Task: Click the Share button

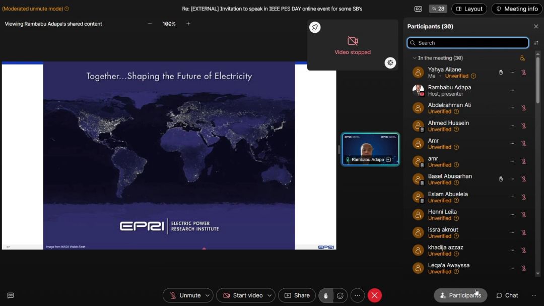Action: 297,295
